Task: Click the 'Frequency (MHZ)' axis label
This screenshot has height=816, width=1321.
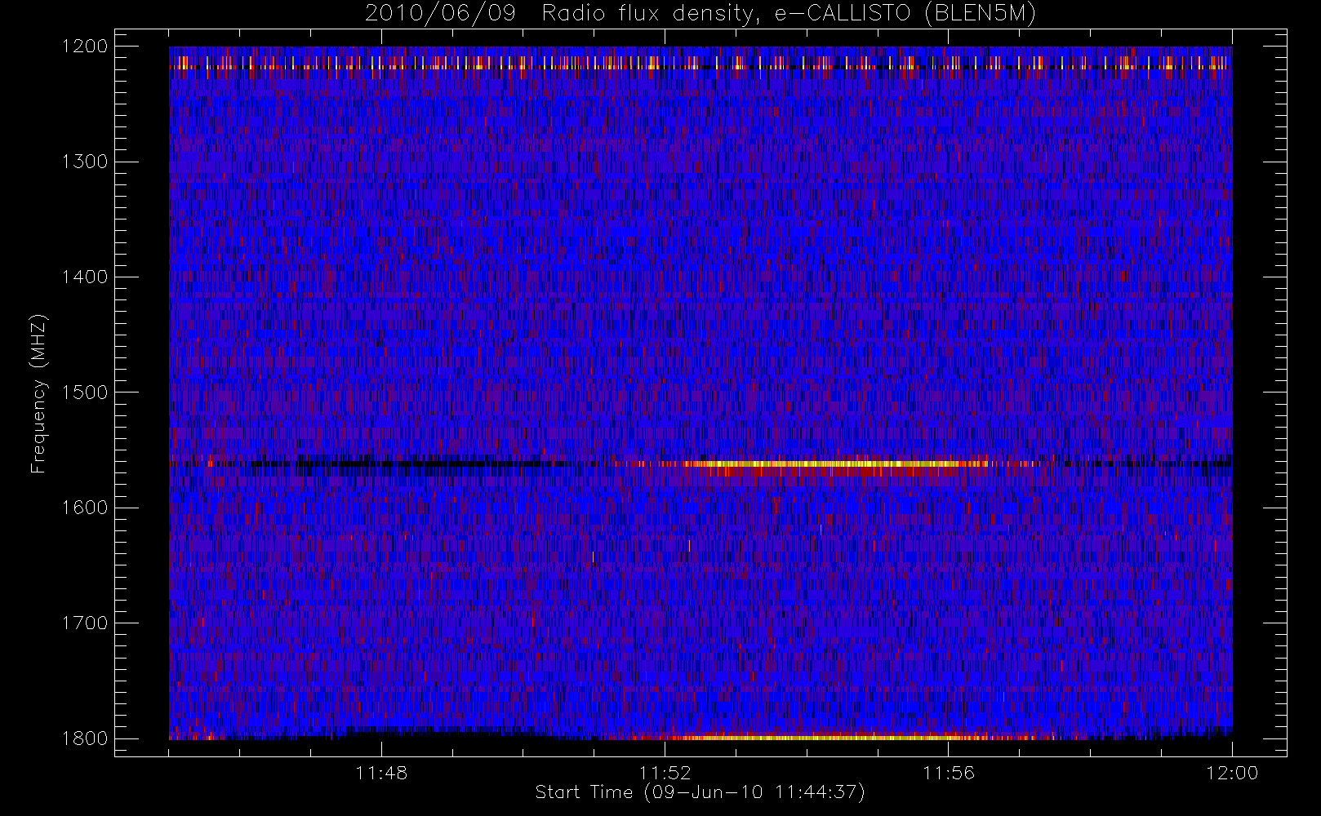Action: tap(38, 393)
